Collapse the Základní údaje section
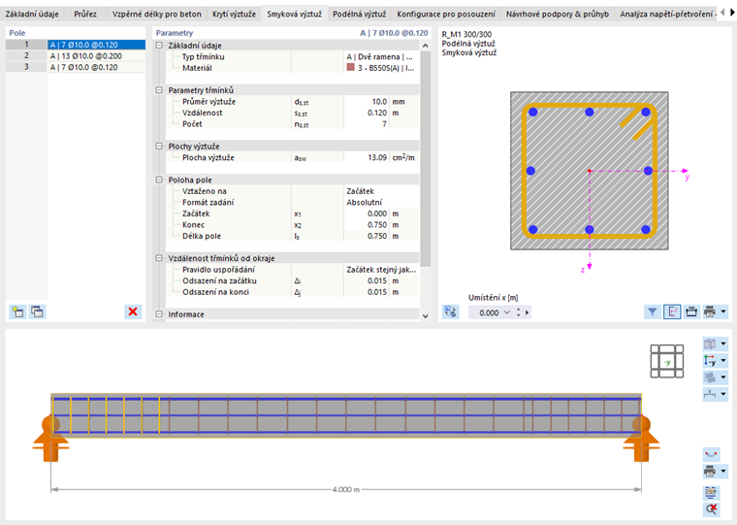Image resolution: width=737 pixels, height=525 pixels. click(159, 46)
